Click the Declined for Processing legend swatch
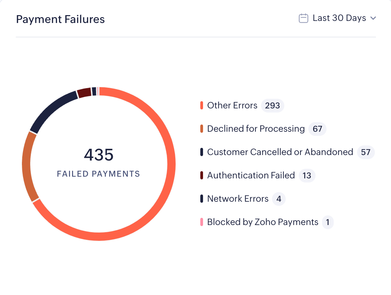This screenshot has width=391, height=295. 202,129
